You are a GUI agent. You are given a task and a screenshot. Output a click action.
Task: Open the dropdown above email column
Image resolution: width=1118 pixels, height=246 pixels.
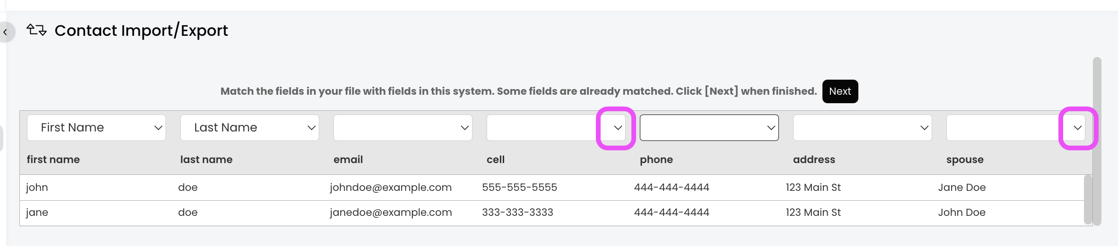pyautogui.click(x=403, y=128)
